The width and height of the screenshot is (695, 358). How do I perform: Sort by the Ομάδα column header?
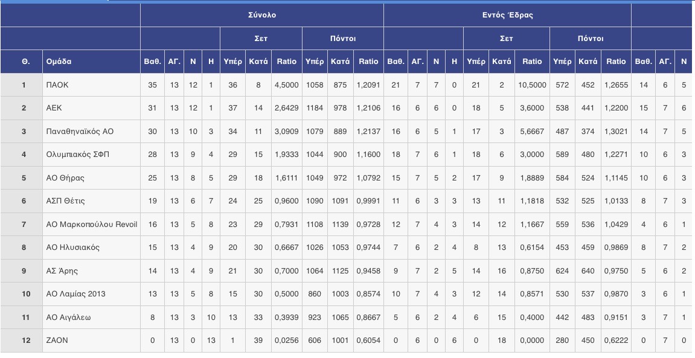point(59,62)
